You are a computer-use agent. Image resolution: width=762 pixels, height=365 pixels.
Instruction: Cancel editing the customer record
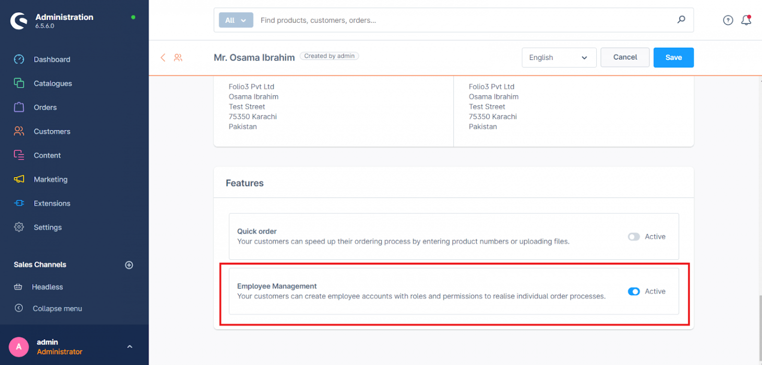click(x=625, y=58)
